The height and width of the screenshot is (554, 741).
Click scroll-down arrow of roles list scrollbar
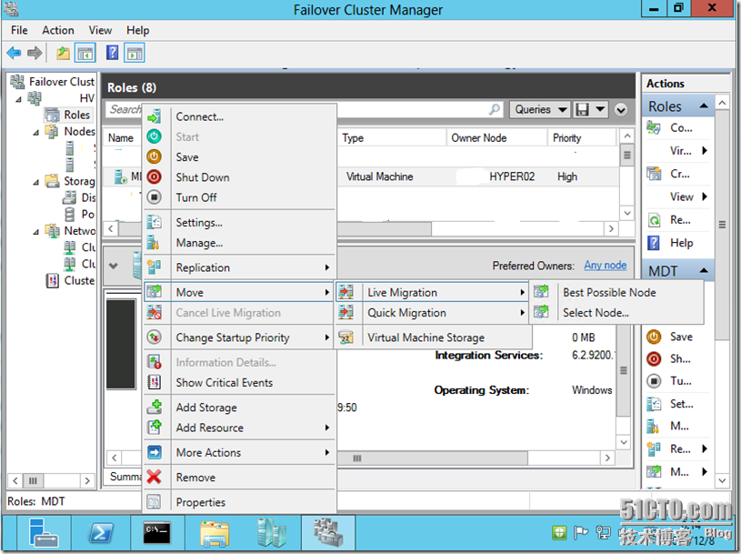(x=627, y=213)
